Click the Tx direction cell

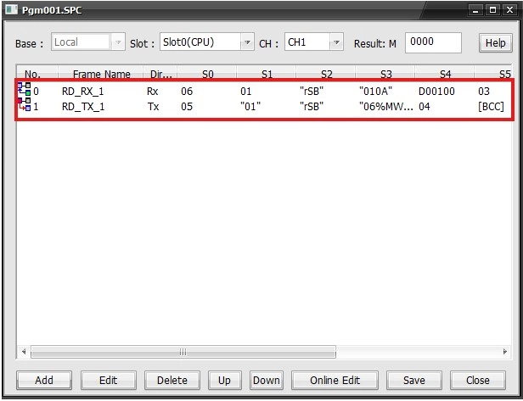point(153,107)
